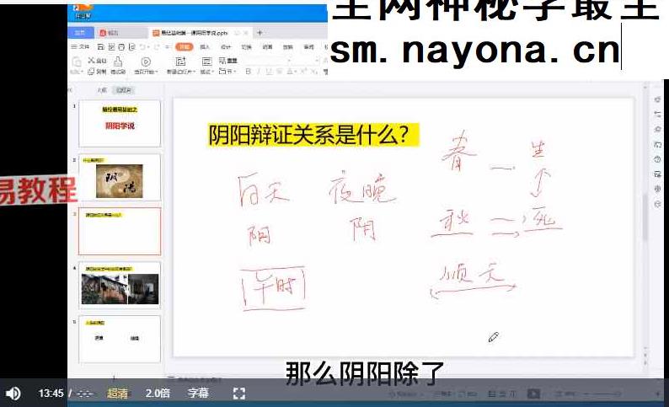This screenshot has width=669, height=407.
Task: Switch to the 插入 ribbon tab
Action: [x=205, y=46]
